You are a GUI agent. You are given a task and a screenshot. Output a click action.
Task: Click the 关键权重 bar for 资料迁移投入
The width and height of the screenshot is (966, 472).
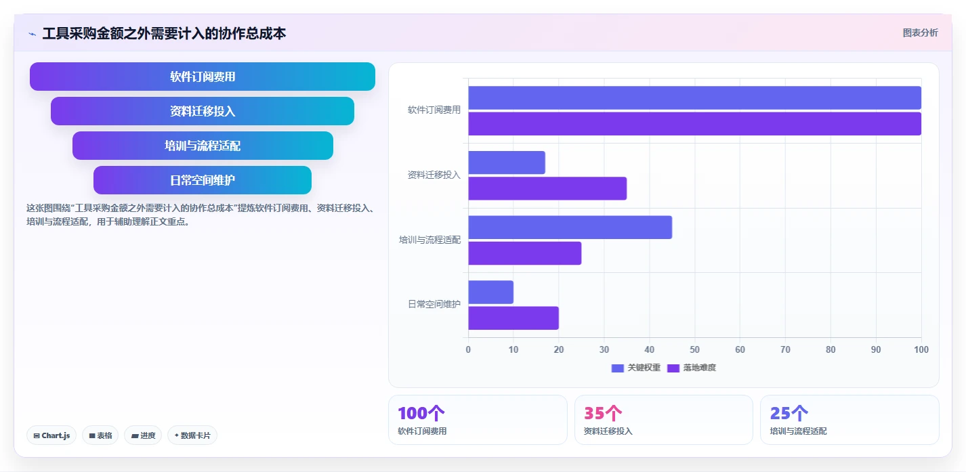click(x=507, y=163)
